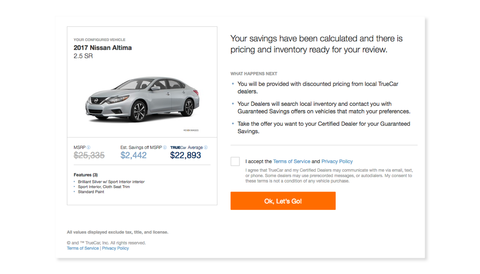This screenshot has height=274, width=480.
Task: Click the Standard Paint feature item
Action: point(91,192)
